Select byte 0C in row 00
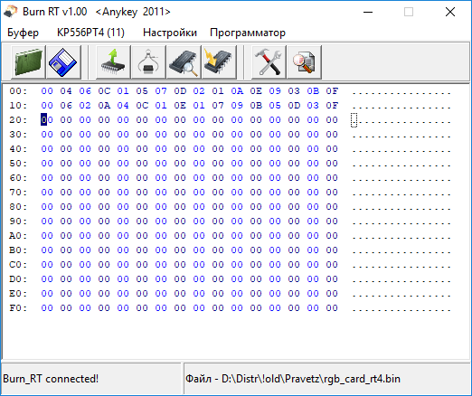Viewport: 472px width, 396px height. point(104,91)
